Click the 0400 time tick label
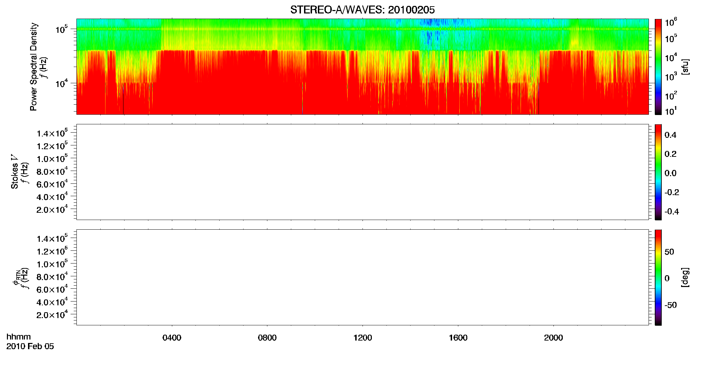 point(172,338)
